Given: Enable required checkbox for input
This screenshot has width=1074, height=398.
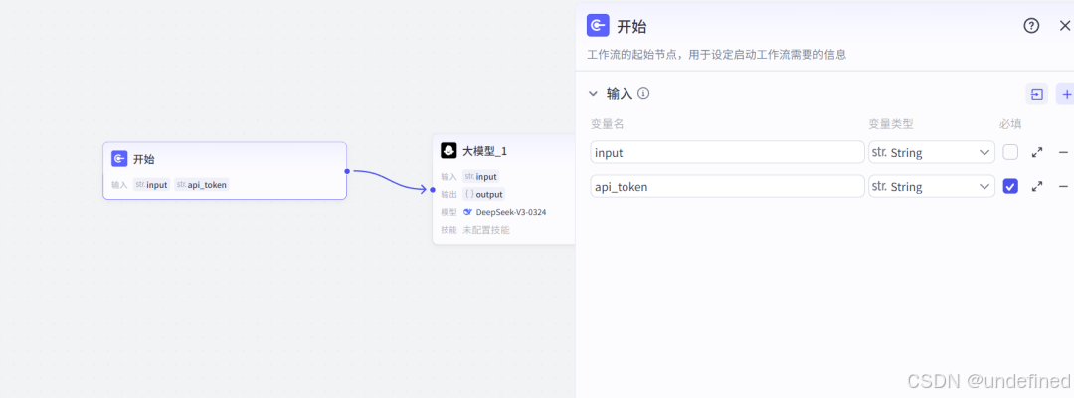Looking at the screenshot, I should coord(1010,153).
